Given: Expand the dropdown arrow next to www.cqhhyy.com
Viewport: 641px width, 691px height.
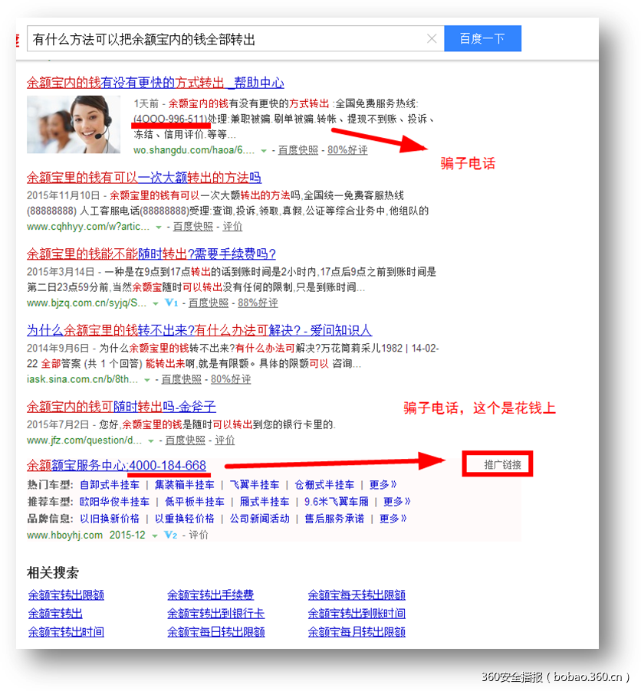Looking at the screenshot, I should coord(159,227).
